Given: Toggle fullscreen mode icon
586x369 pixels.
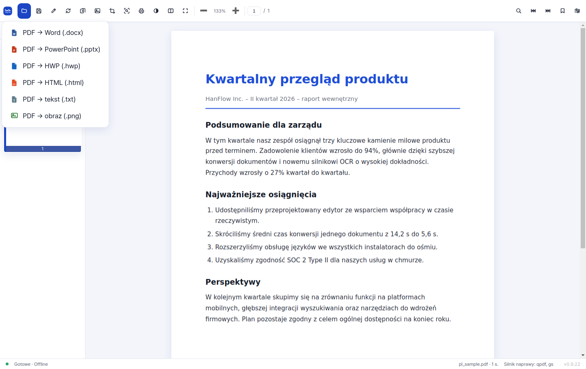Looking at the screenshot, I should click(x=185, y=11).
